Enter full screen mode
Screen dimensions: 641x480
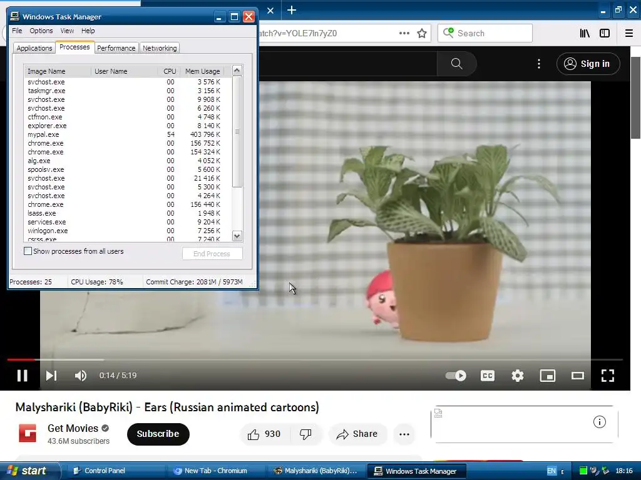608,376
